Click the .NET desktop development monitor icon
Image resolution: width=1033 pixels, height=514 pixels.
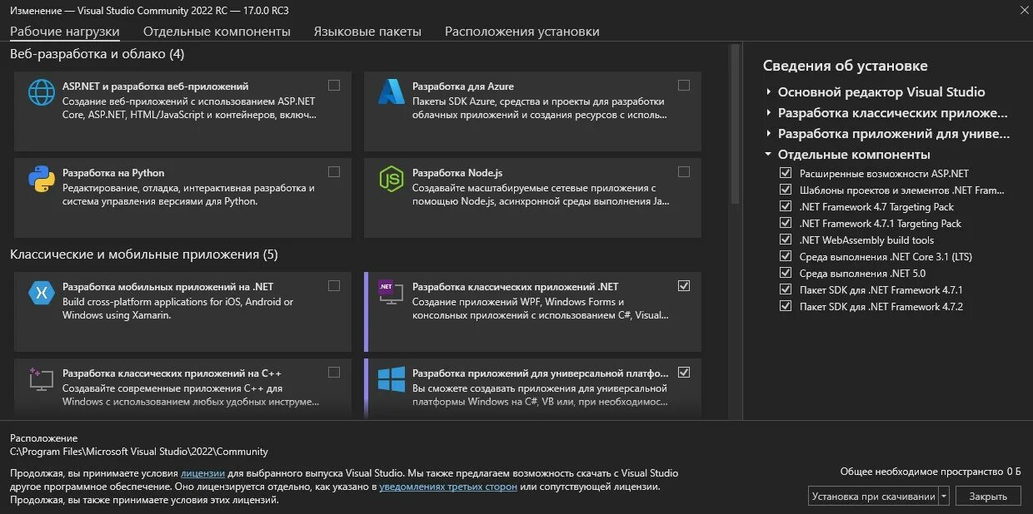pyautogui.click(x=391, y=293)
